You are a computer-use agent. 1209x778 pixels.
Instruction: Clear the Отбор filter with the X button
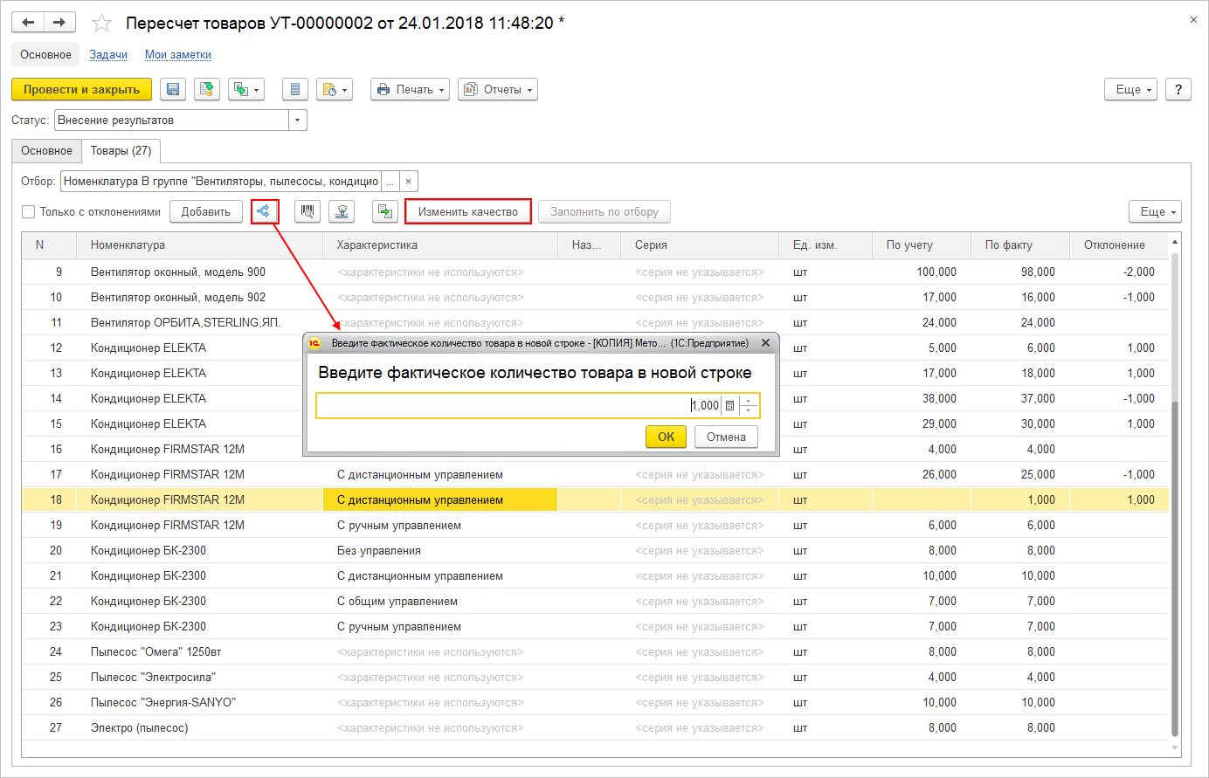click(x=409, y=182)
